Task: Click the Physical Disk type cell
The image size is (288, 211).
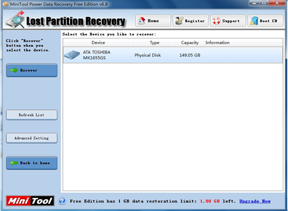Action: point(148,55)
